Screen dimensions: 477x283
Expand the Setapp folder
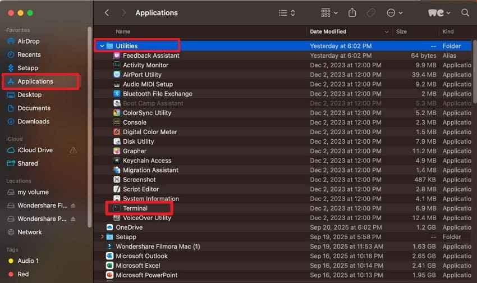pyautogui.click(x=102, y=237)
